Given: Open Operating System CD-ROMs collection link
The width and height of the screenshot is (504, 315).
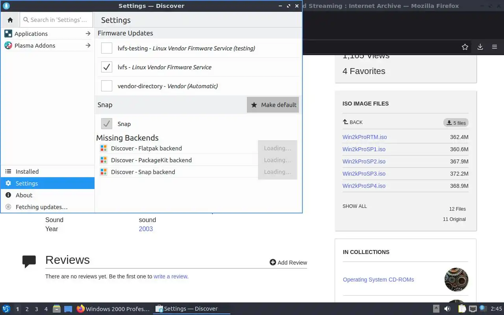Looking at the screenshot, I should [378, 280].
